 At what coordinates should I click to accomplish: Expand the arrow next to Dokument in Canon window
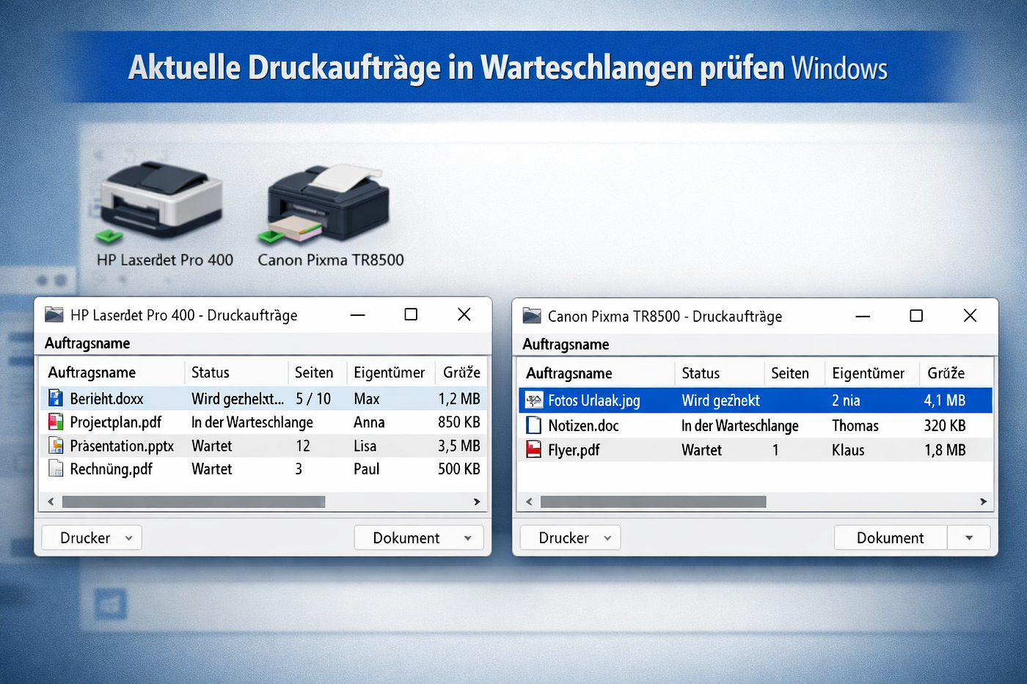tap(969, 538)
